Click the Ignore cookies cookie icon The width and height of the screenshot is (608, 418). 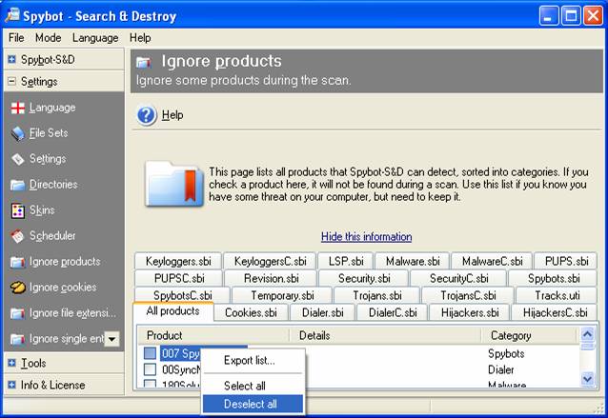pyautogui.click(x=18, y=288)
